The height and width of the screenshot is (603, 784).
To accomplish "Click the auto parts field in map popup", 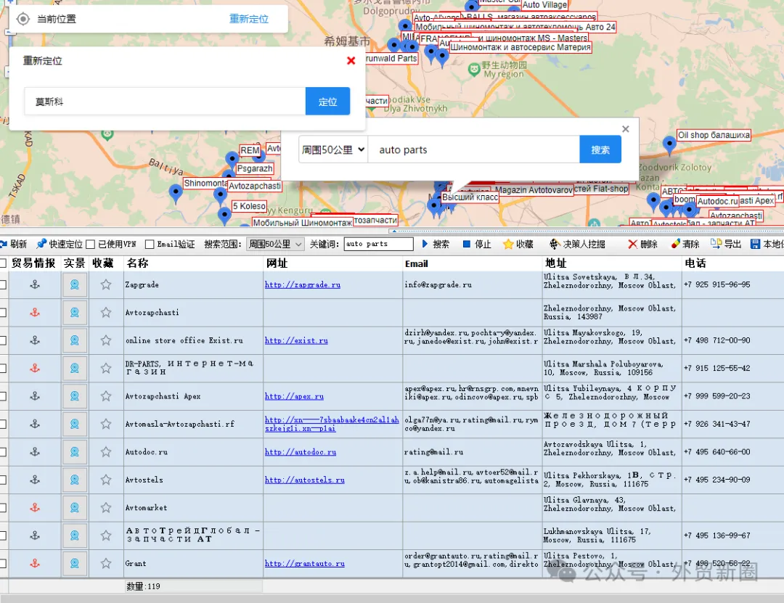I will pos(473,149).
